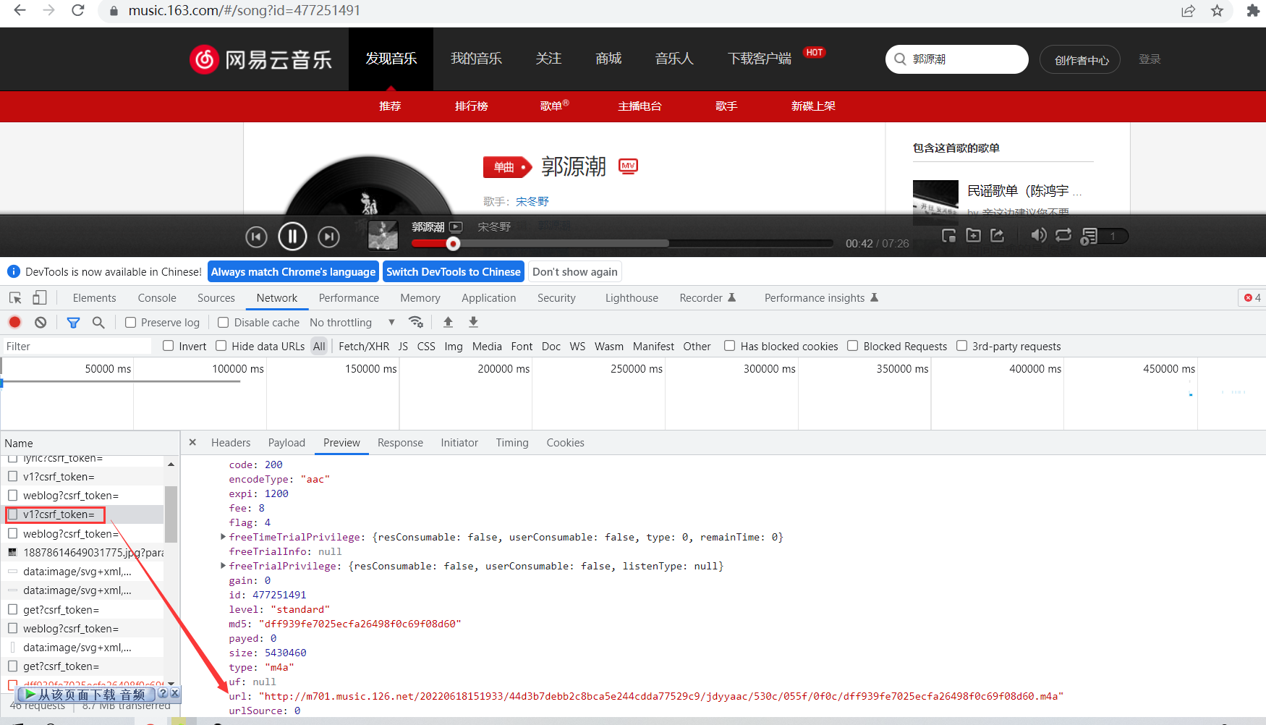
Task: Clear the network log with the clear icon
Action: pyautogui.click(x=40, y=322)
